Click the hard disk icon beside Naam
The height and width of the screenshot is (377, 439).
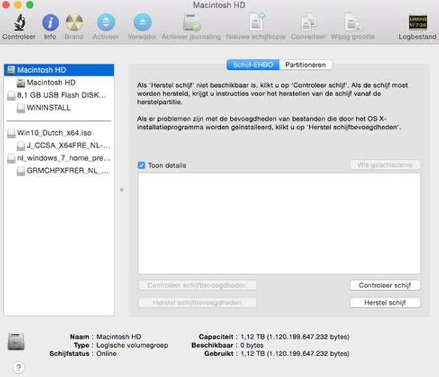click(x=16, y=341)
